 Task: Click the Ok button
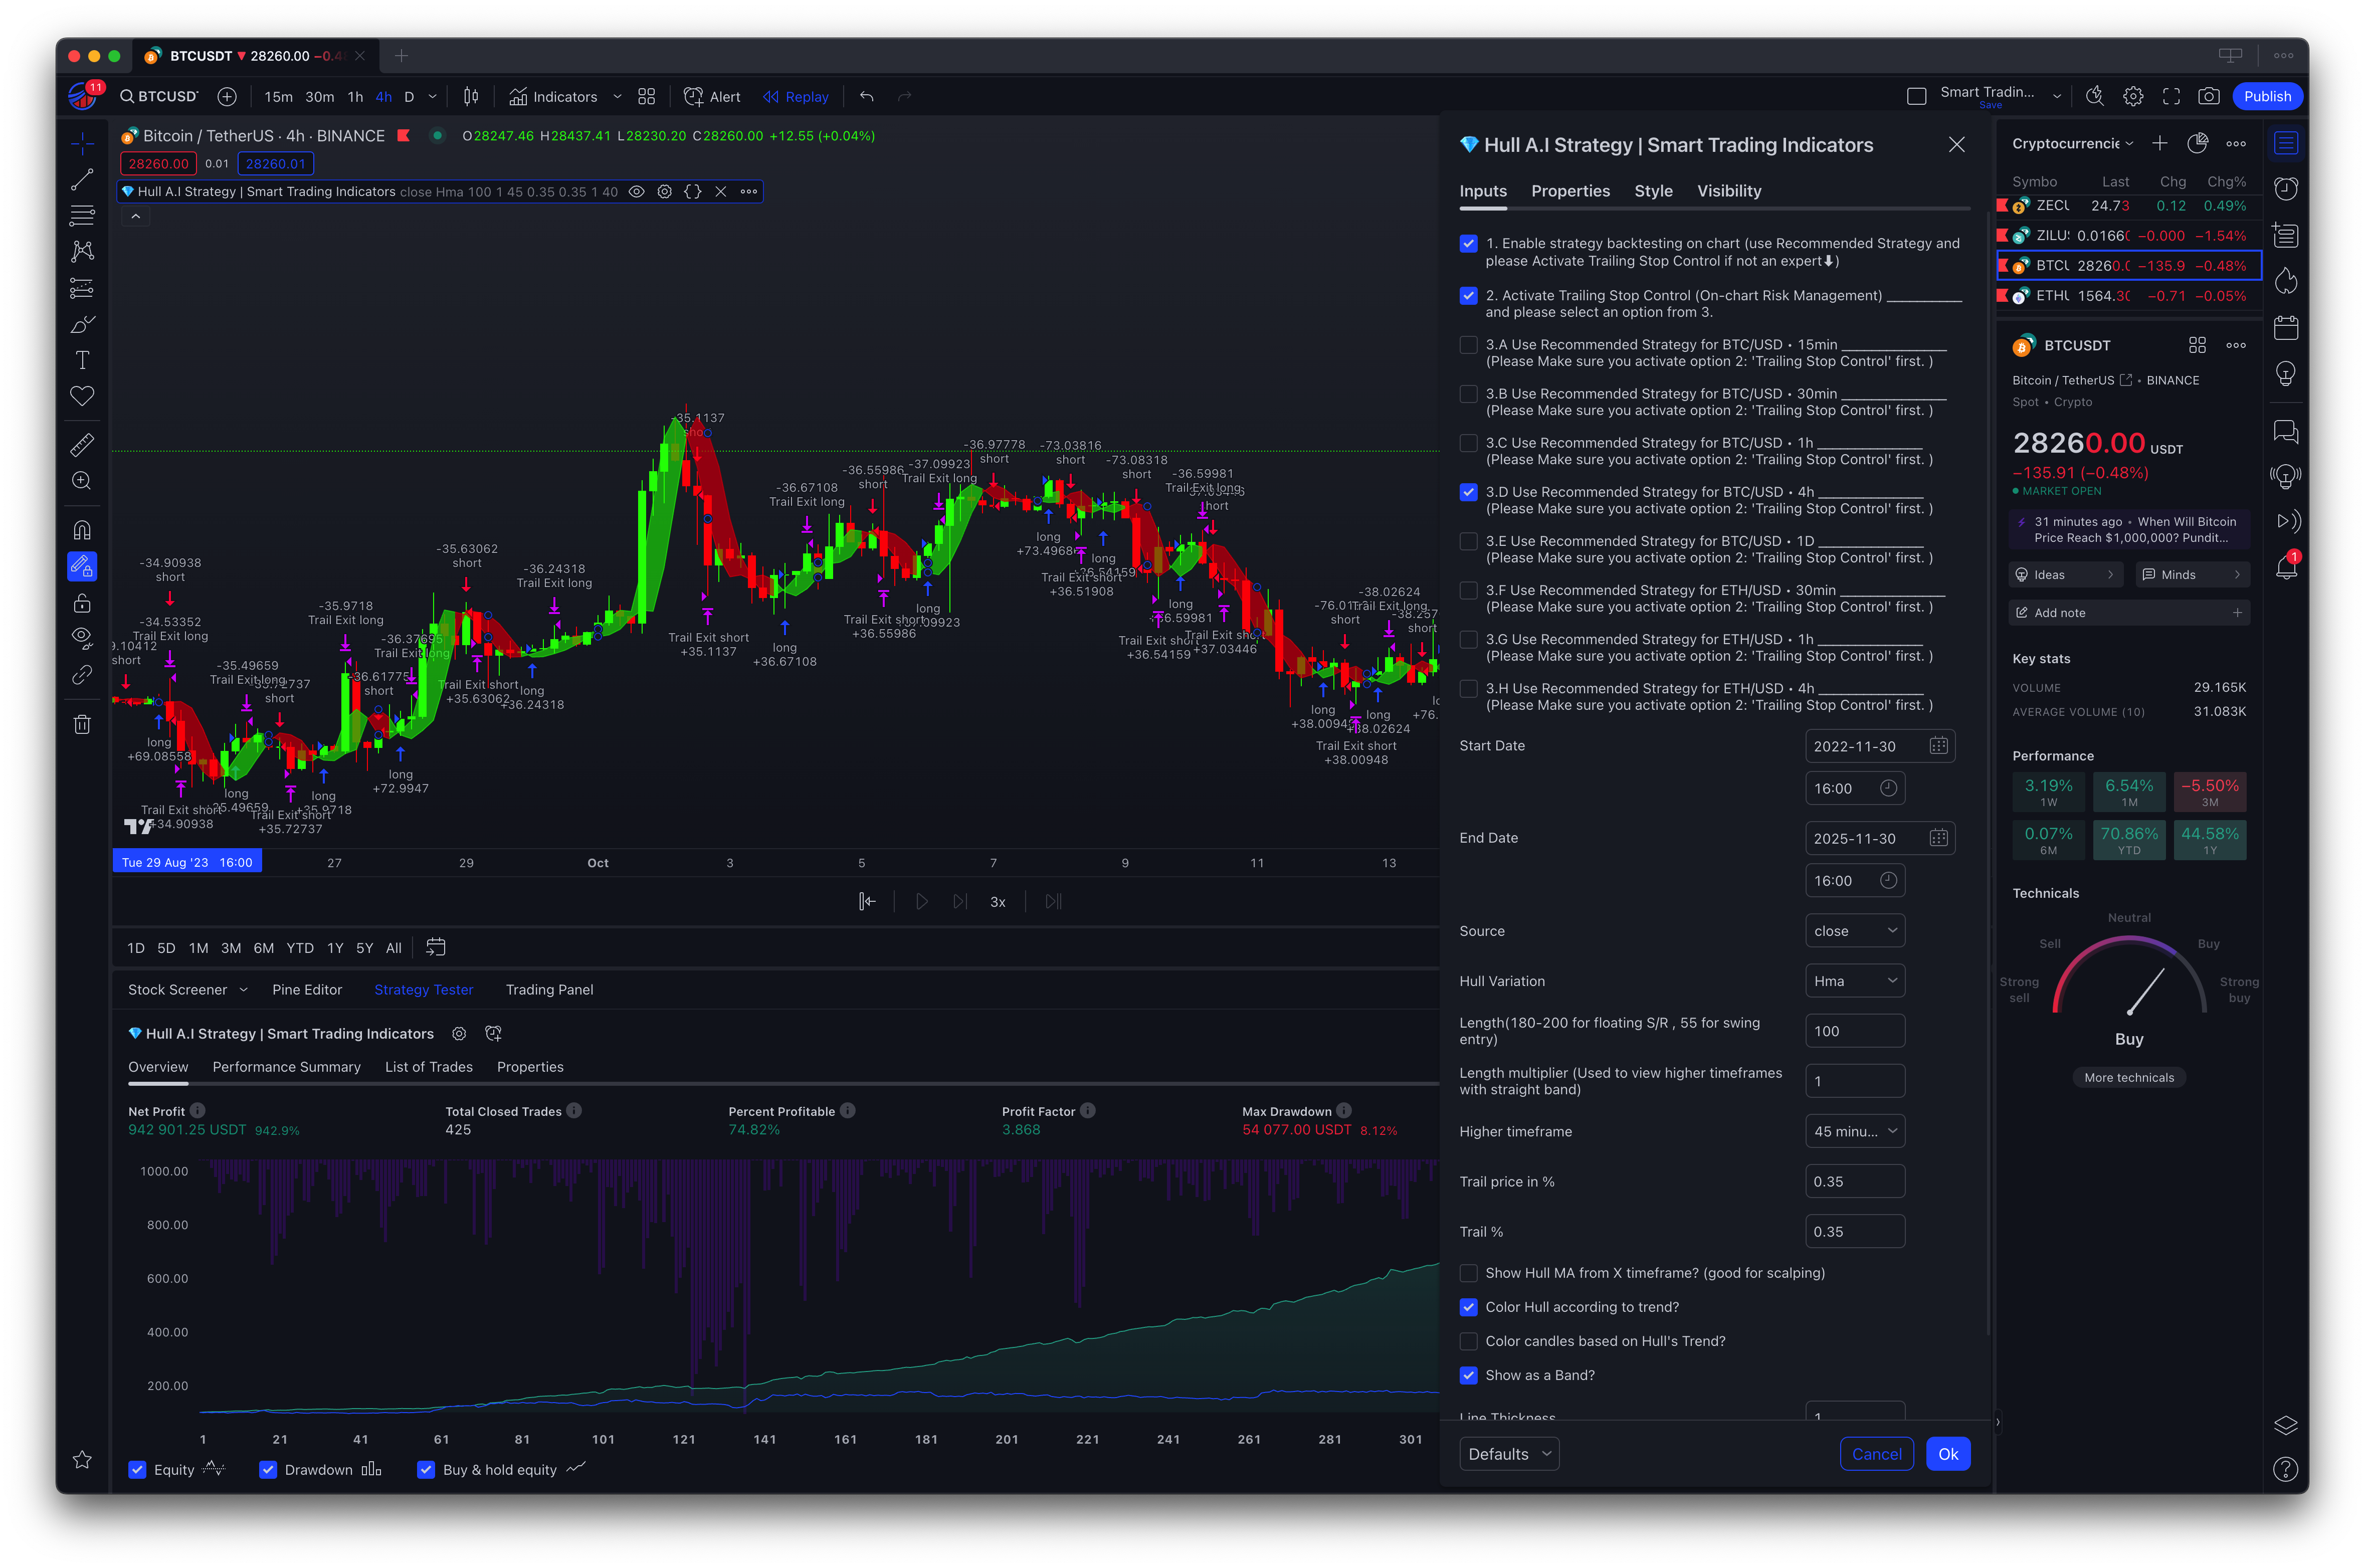click(1947, 1454)
